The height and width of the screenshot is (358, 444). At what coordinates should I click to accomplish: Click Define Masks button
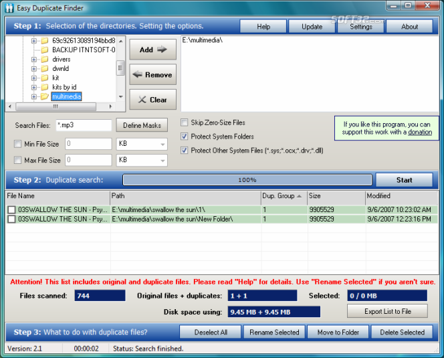(x=142, y=125)
